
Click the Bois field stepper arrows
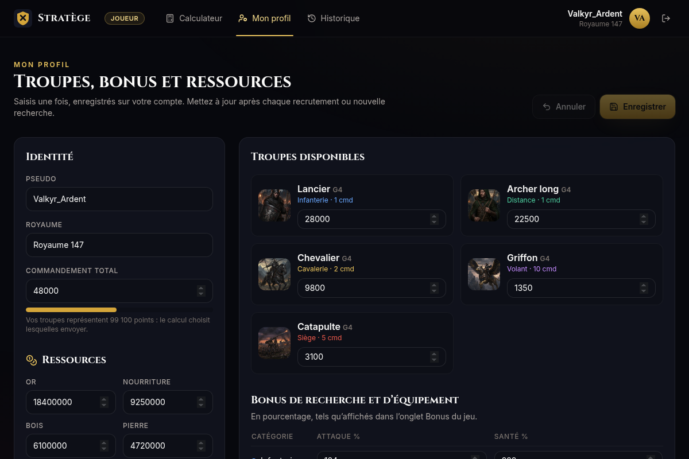click(104, 446)
